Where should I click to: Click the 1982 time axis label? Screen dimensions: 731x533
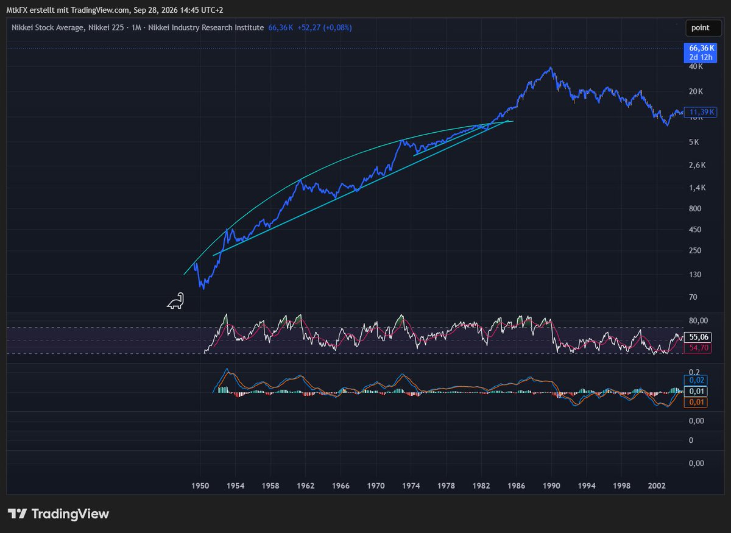(482, 485)
